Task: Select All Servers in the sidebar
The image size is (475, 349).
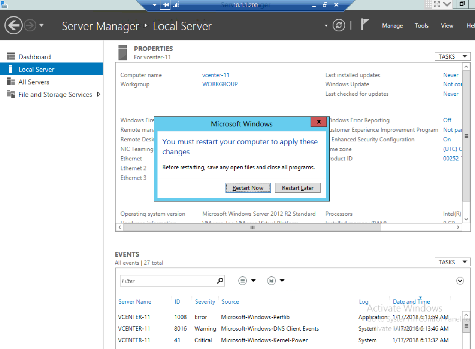Action: click(33, 82)
